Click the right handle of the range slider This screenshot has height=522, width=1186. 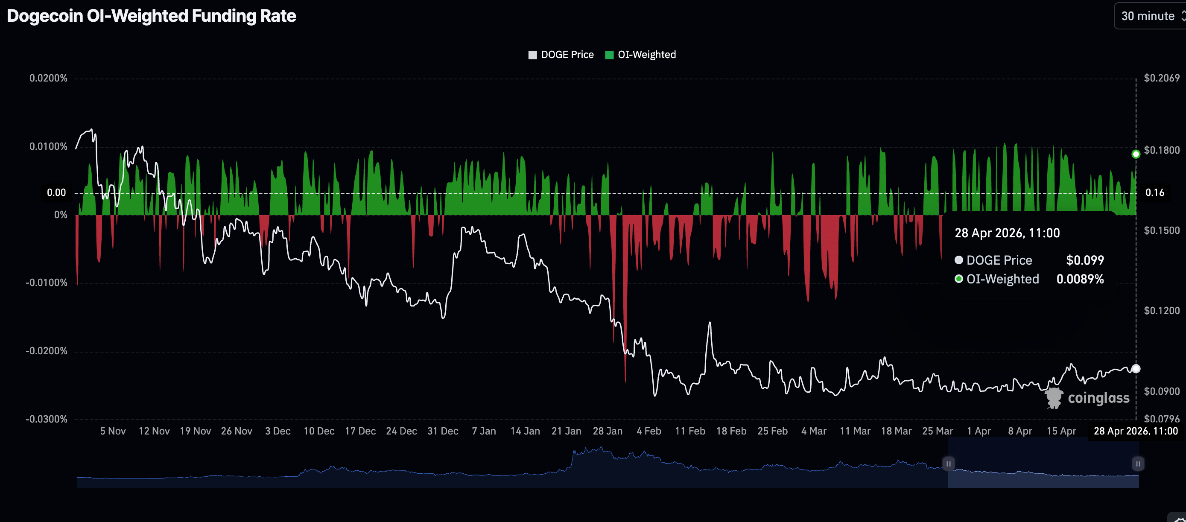[1138, 464]
